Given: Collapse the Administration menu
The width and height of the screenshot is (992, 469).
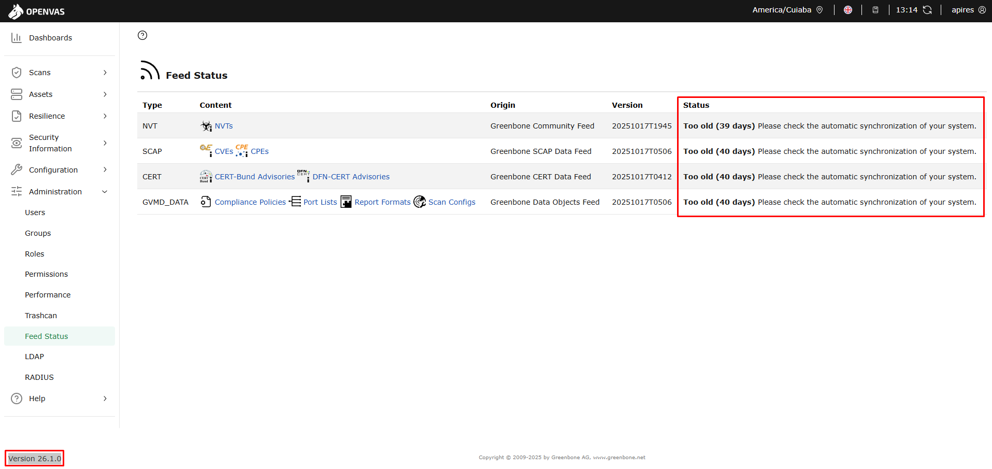Looking at the screenshot, I should tap(60, 192).
